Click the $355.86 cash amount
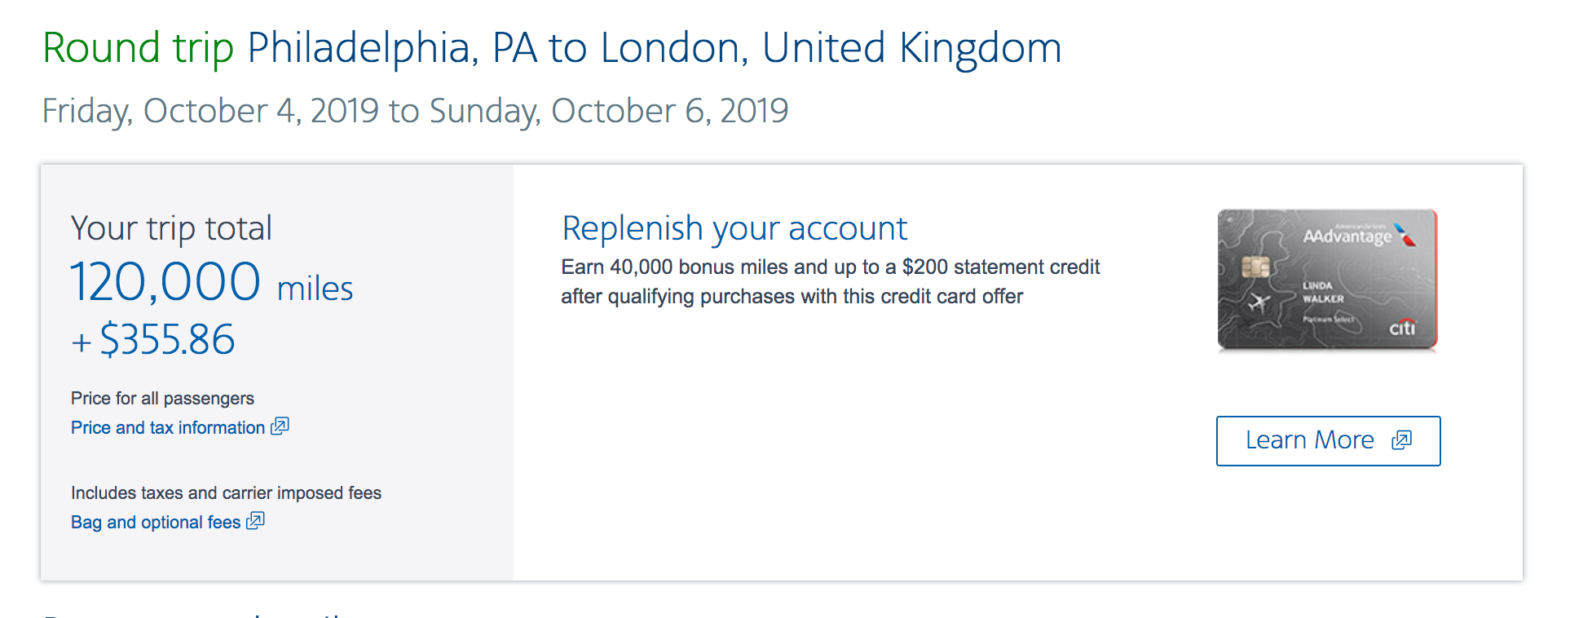Viewport: 1570px width, 618px height. 166,340
